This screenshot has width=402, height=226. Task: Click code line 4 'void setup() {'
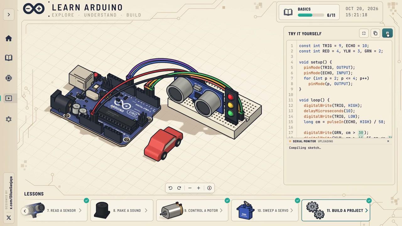[315, 62]
